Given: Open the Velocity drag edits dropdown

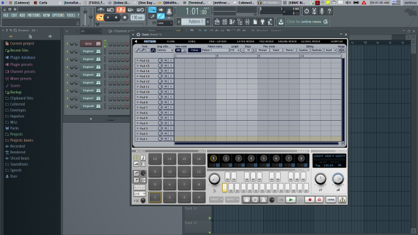Looking at the screenshot, I should [165, 50].
